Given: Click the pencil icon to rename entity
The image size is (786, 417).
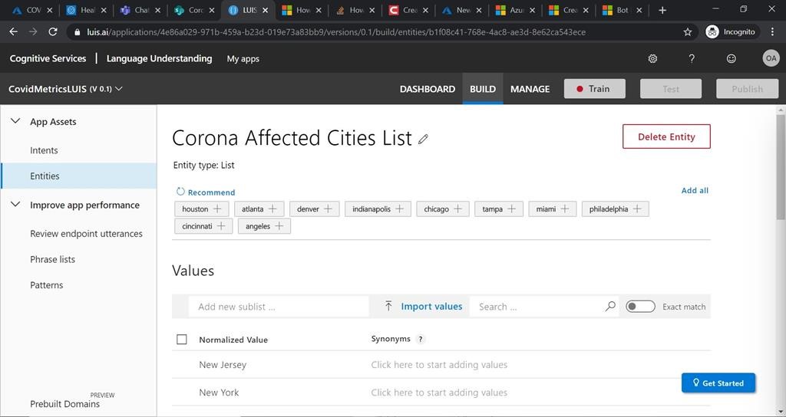Looking at the screenshot, I should (423, 139).
